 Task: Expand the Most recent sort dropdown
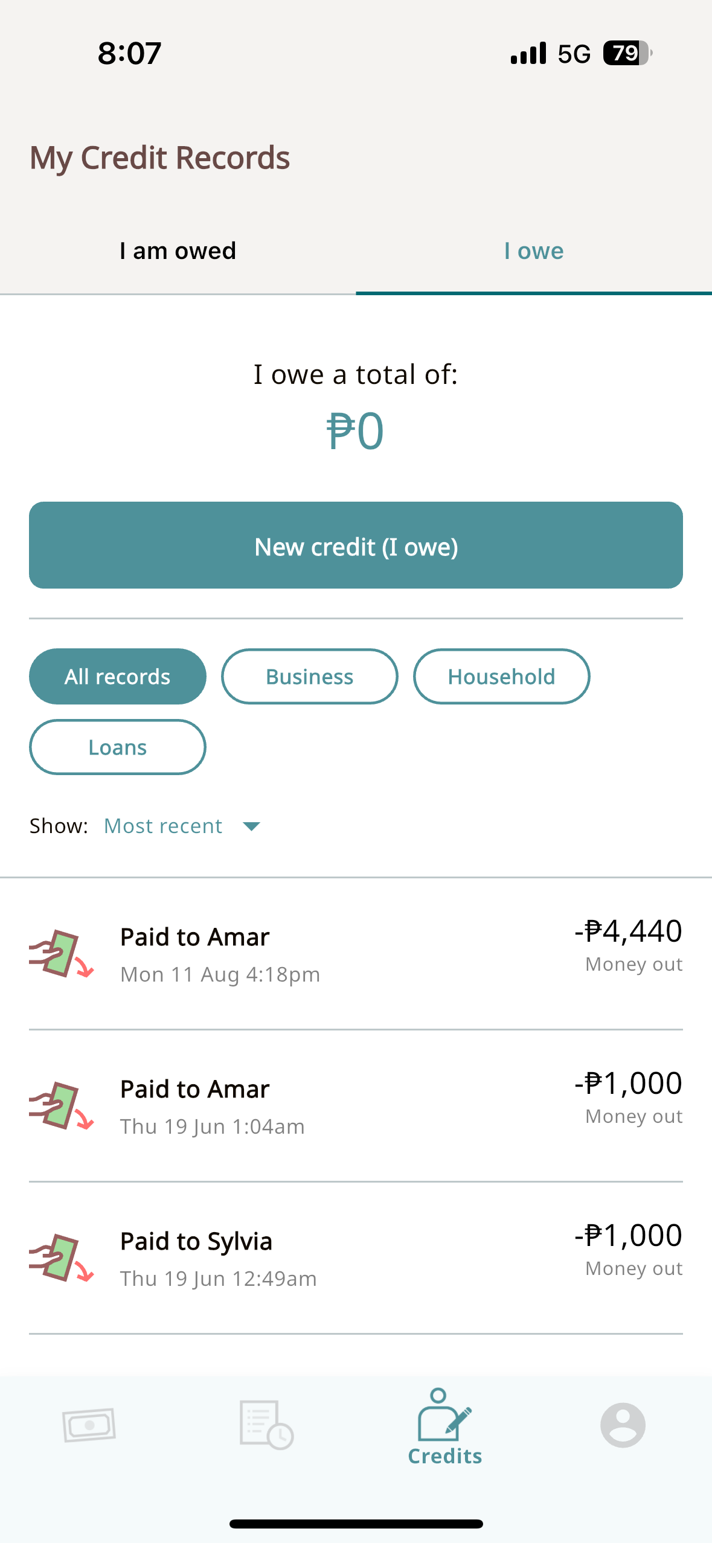point(164,826)
